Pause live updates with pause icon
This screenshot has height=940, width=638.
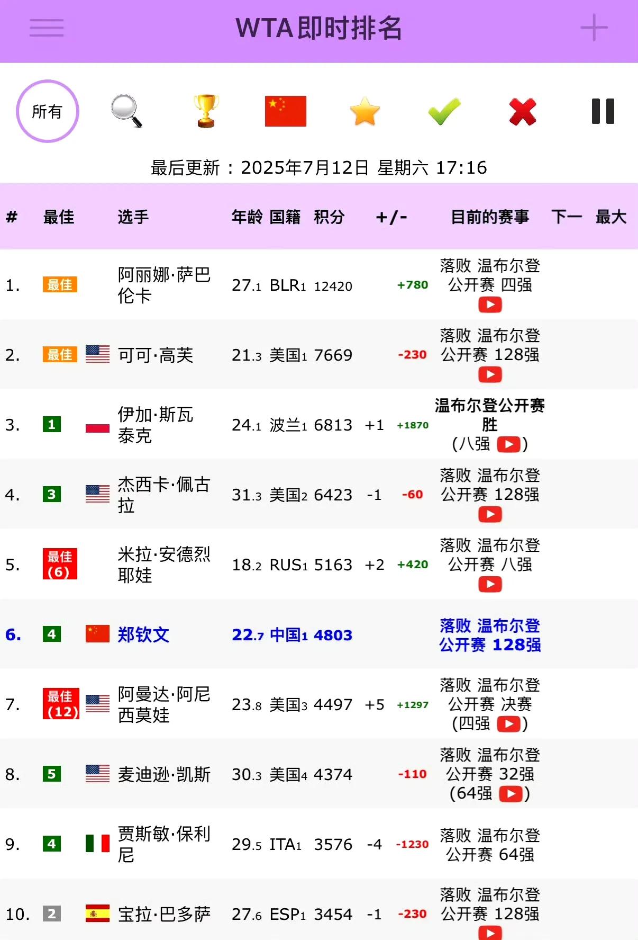(603, 111)
